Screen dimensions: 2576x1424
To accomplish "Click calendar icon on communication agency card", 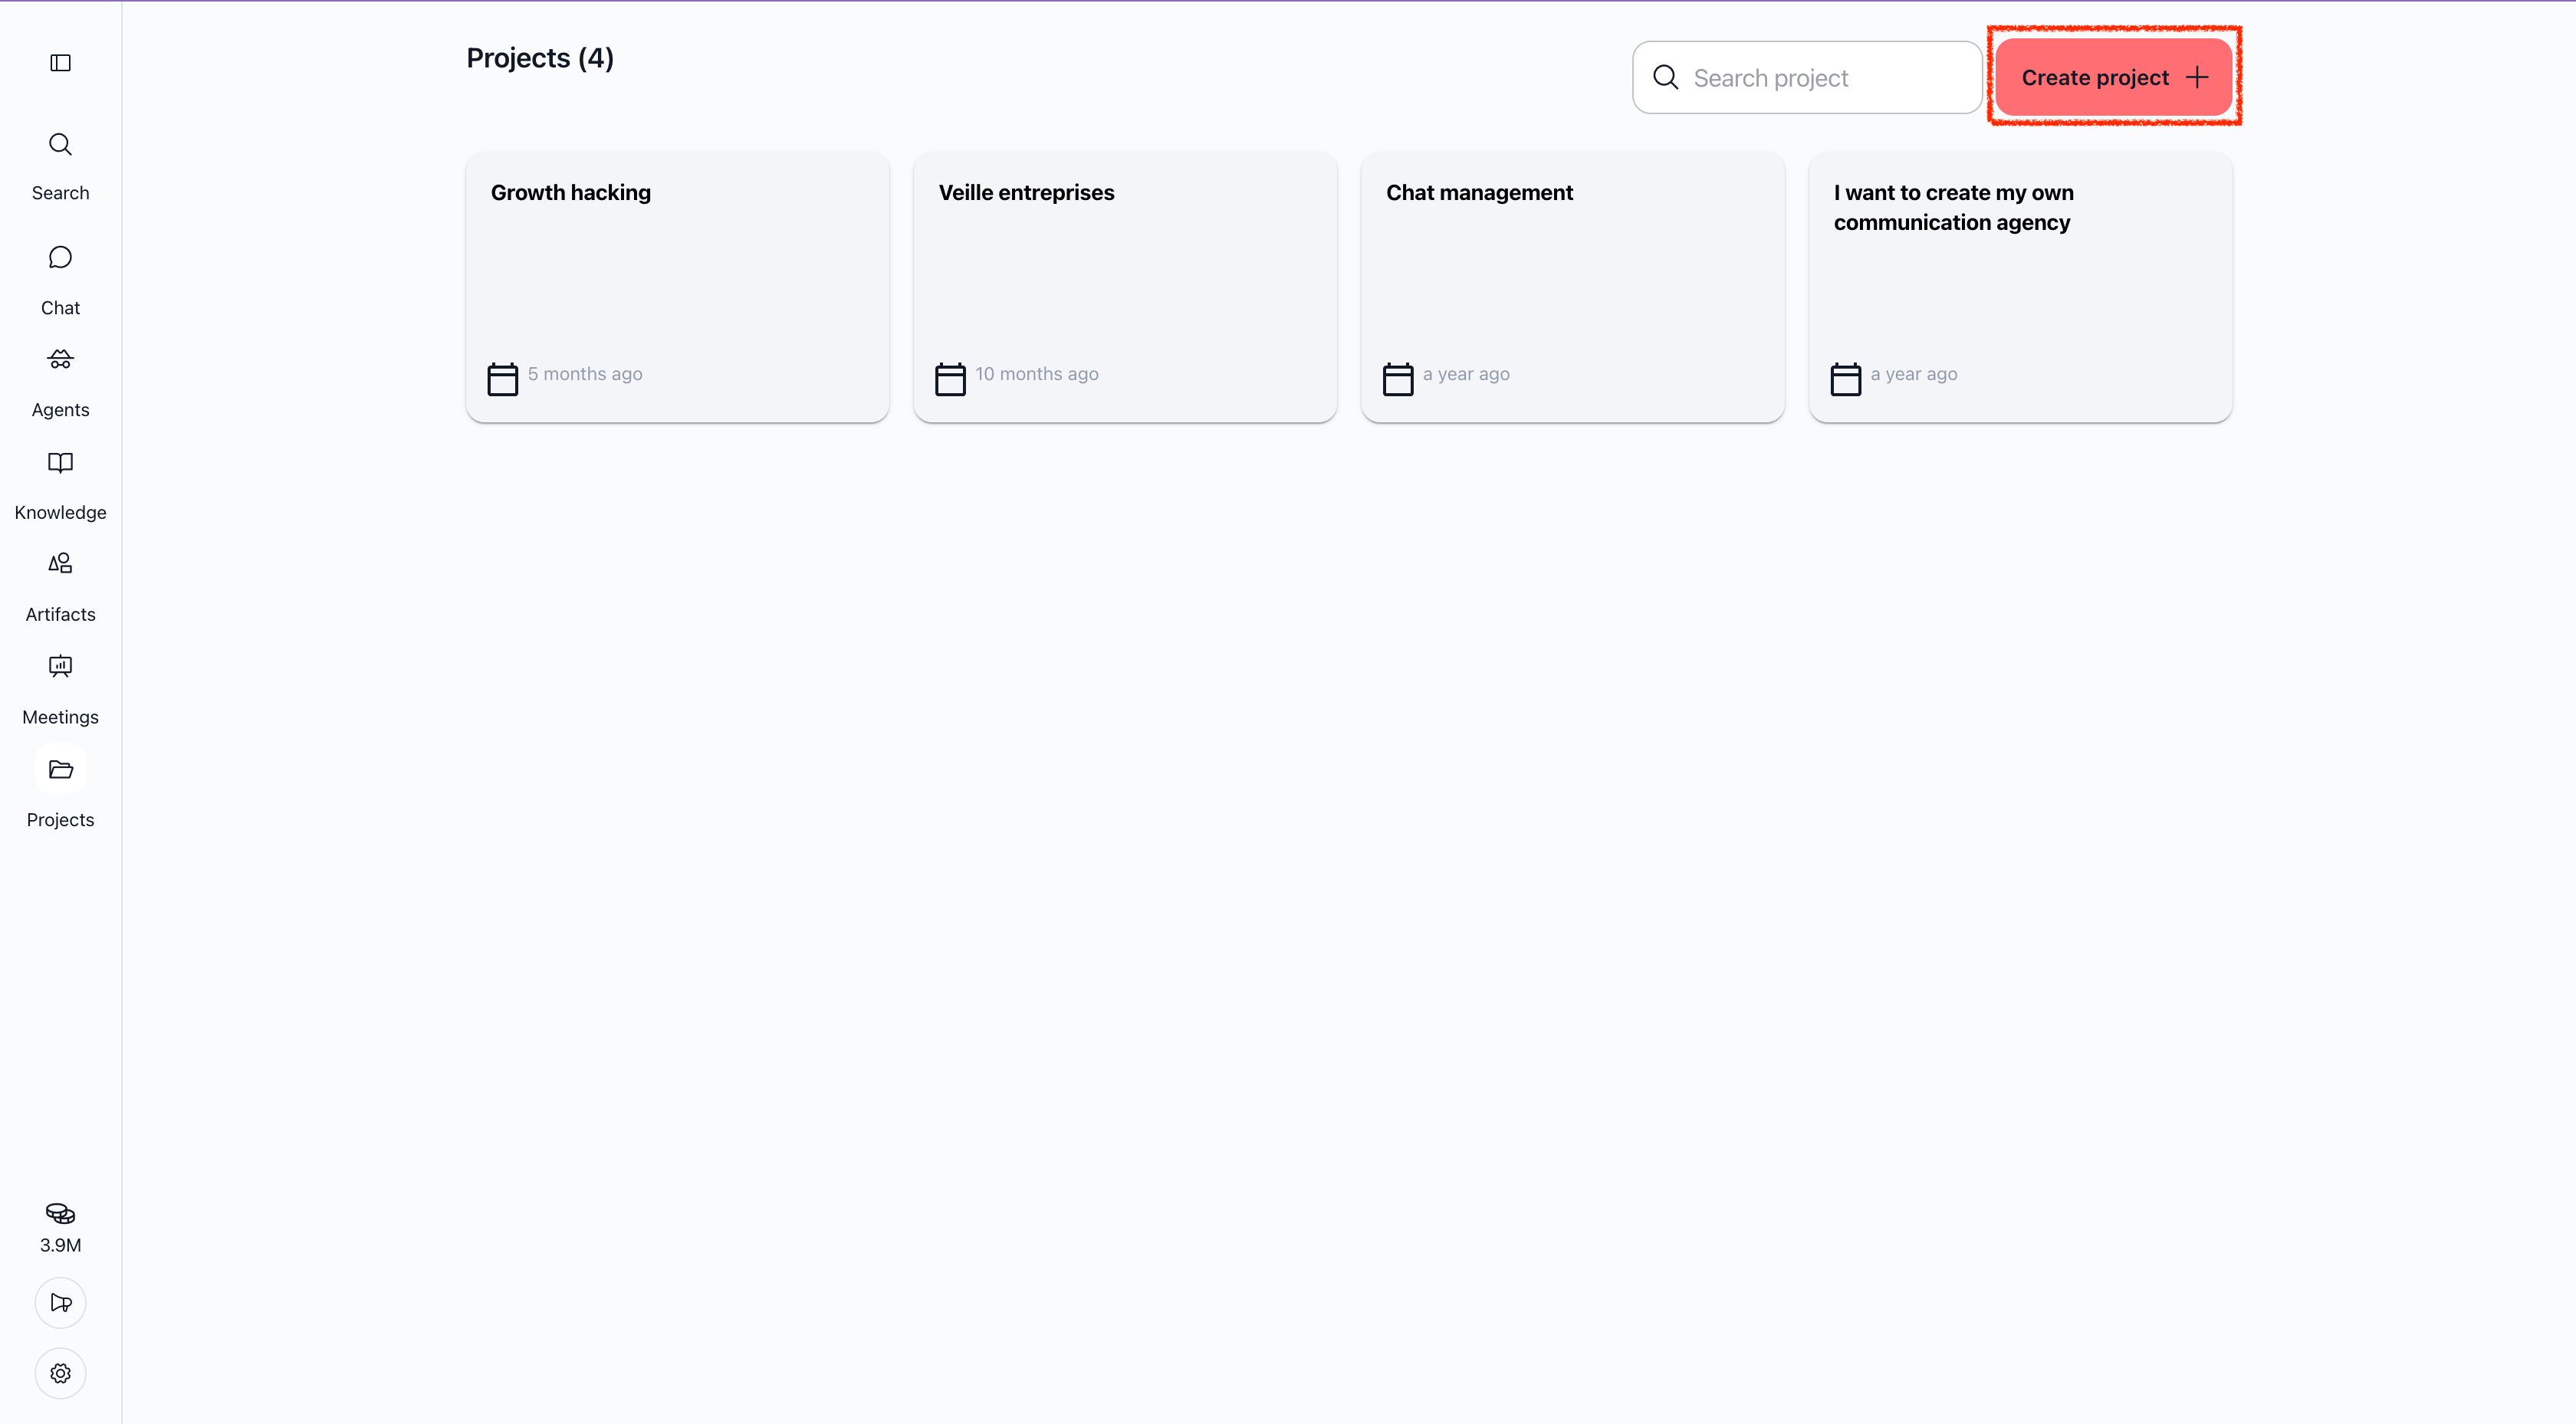I will (x=1846, y=379).
